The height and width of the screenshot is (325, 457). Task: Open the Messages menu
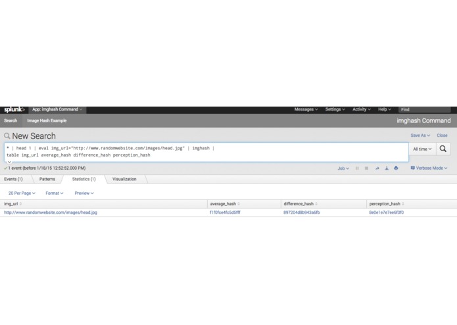pos(306,110)
